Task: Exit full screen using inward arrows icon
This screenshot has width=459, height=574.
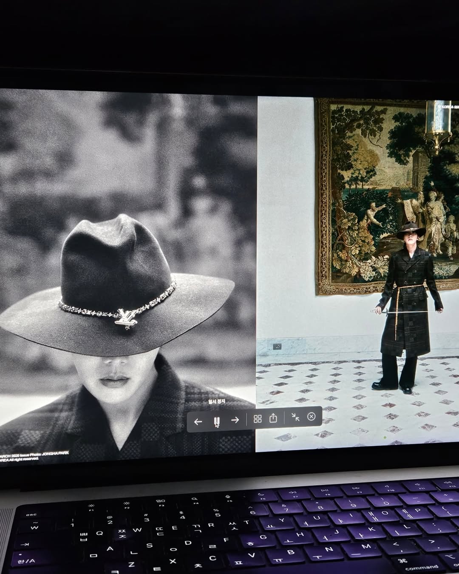Action: click(x=295, y=417)
